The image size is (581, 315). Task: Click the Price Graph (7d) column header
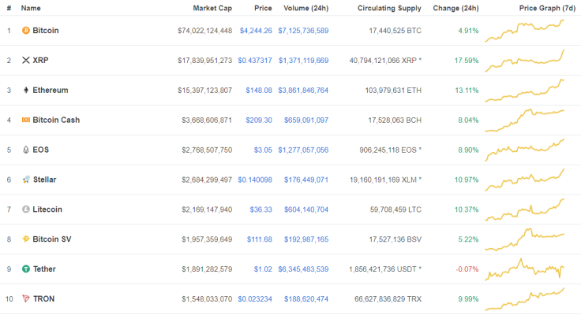[547, 8]
